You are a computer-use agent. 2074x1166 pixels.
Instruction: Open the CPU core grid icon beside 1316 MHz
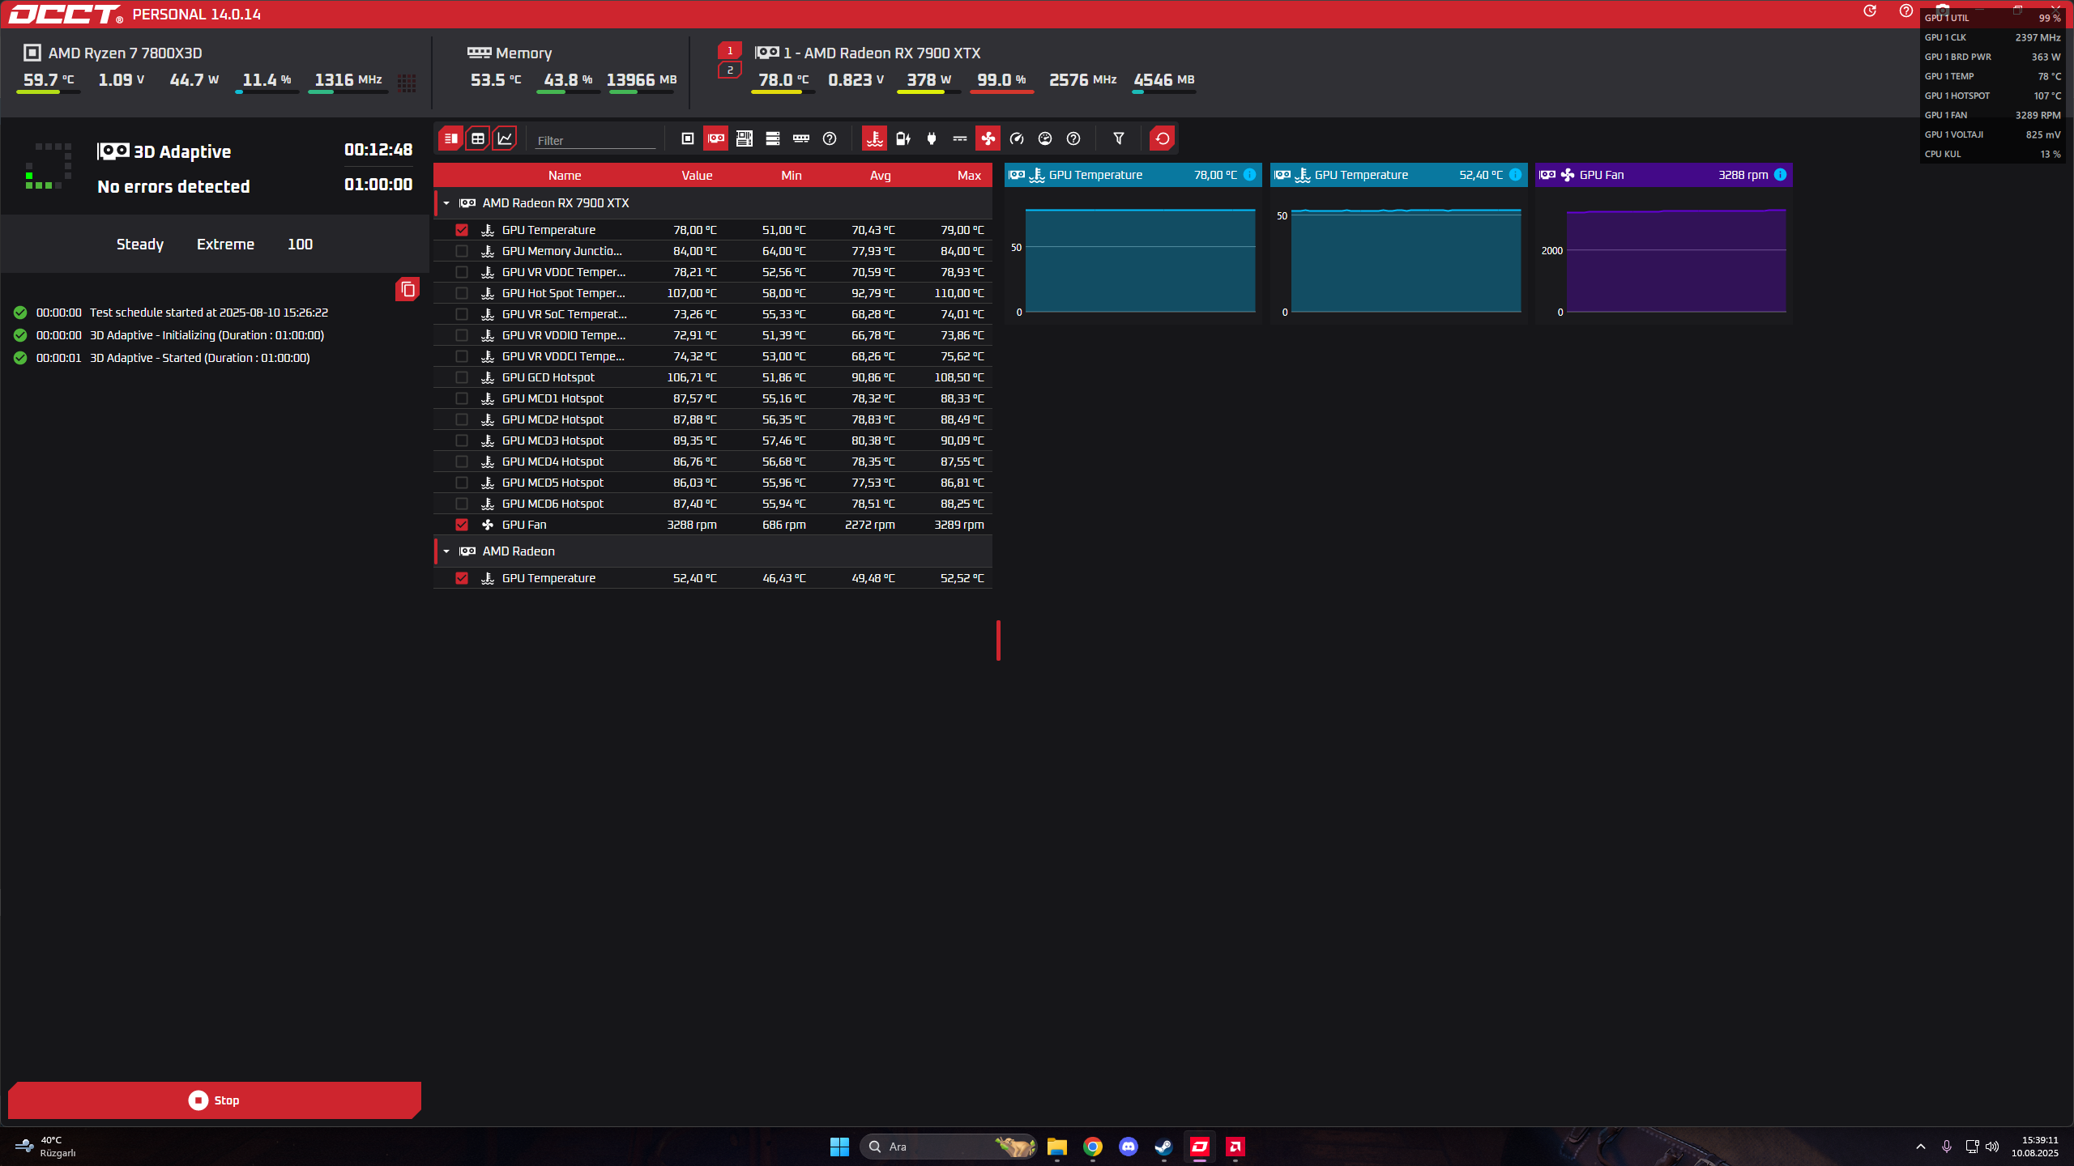coord(407,83)
